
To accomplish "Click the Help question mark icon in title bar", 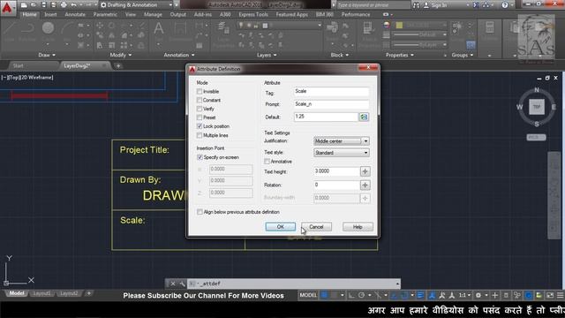I will tap(505, 5).
